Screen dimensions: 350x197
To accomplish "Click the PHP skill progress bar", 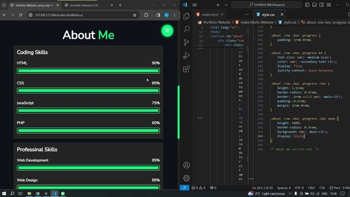I will click(x=89, y=130).
